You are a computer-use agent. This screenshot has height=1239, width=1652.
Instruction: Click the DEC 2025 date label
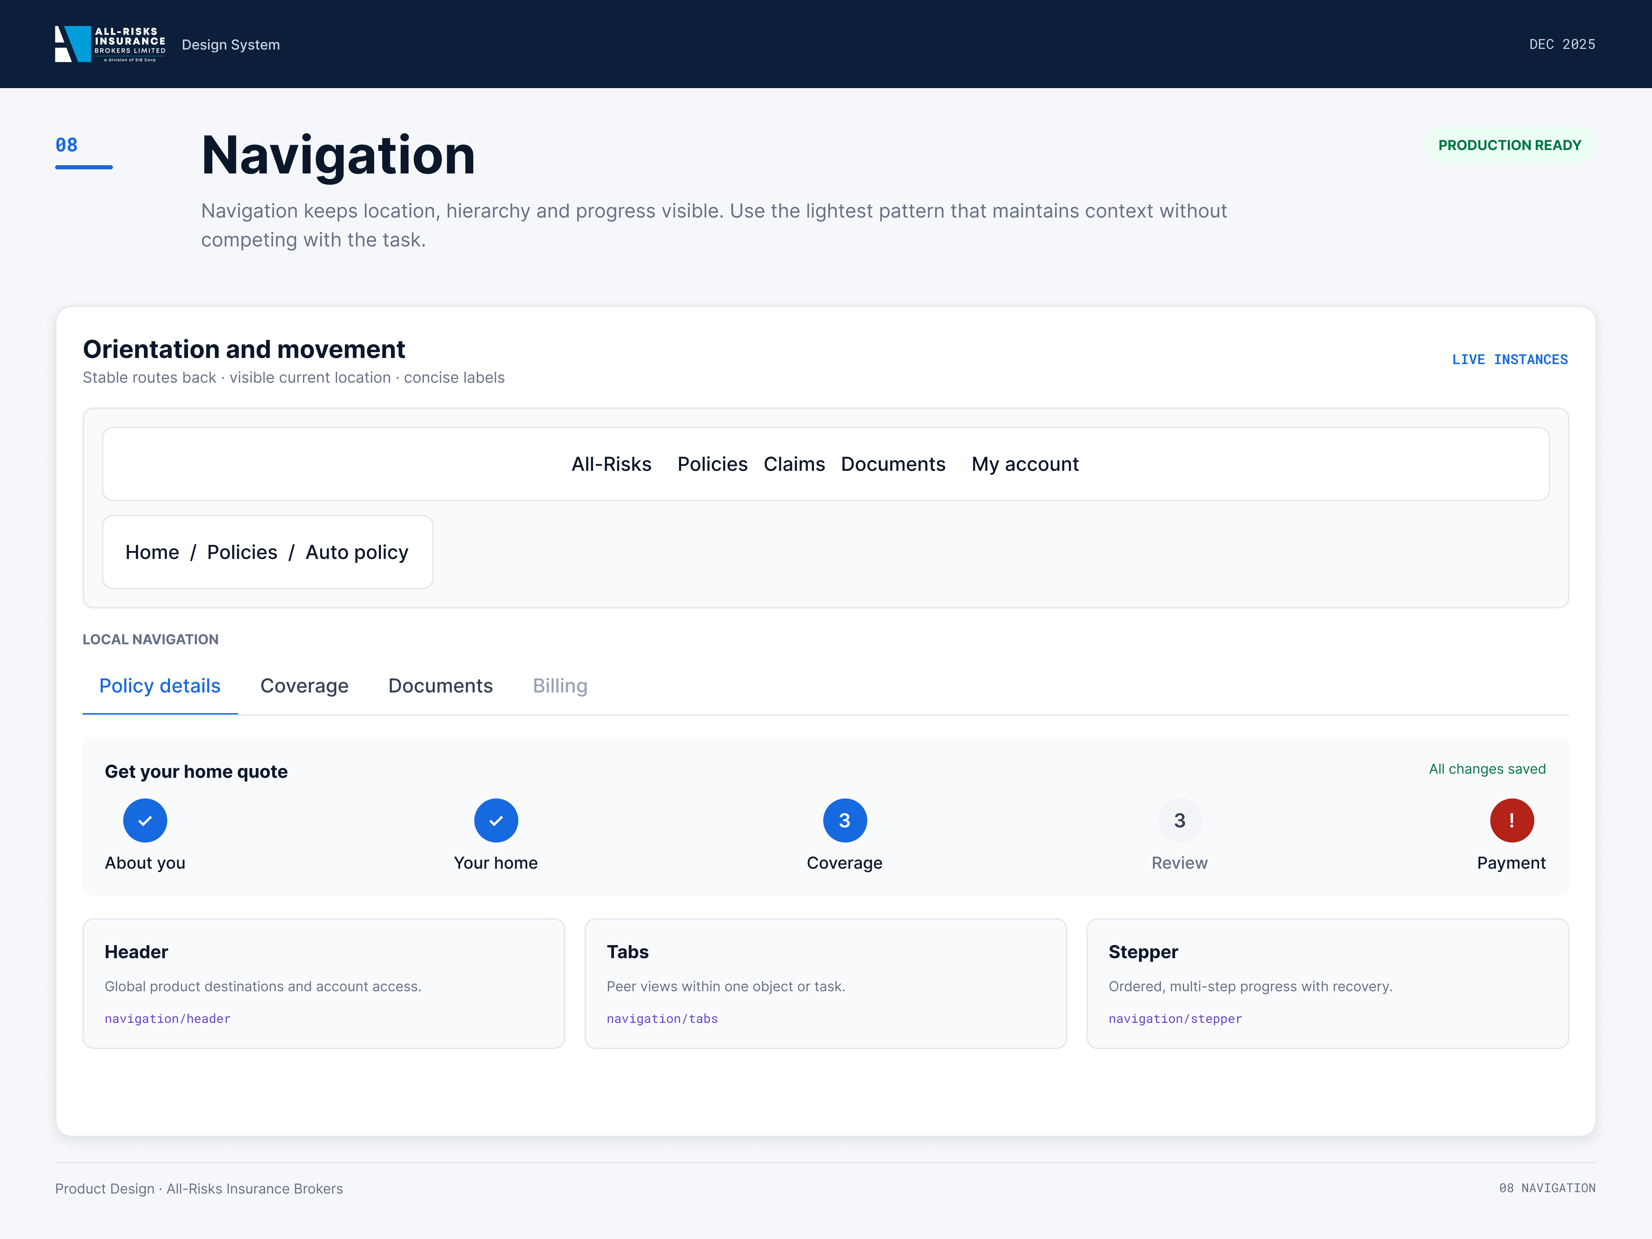click(x=1563, y=44)
